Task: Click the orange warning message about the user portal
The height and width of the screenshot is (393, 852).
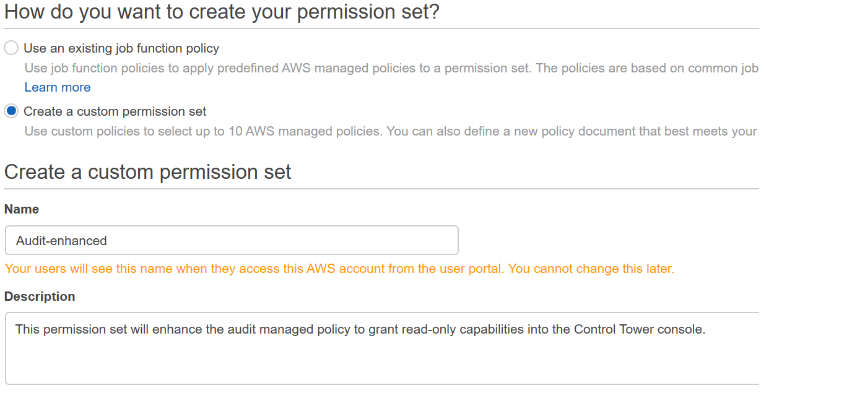Action: tap(339, 268)
